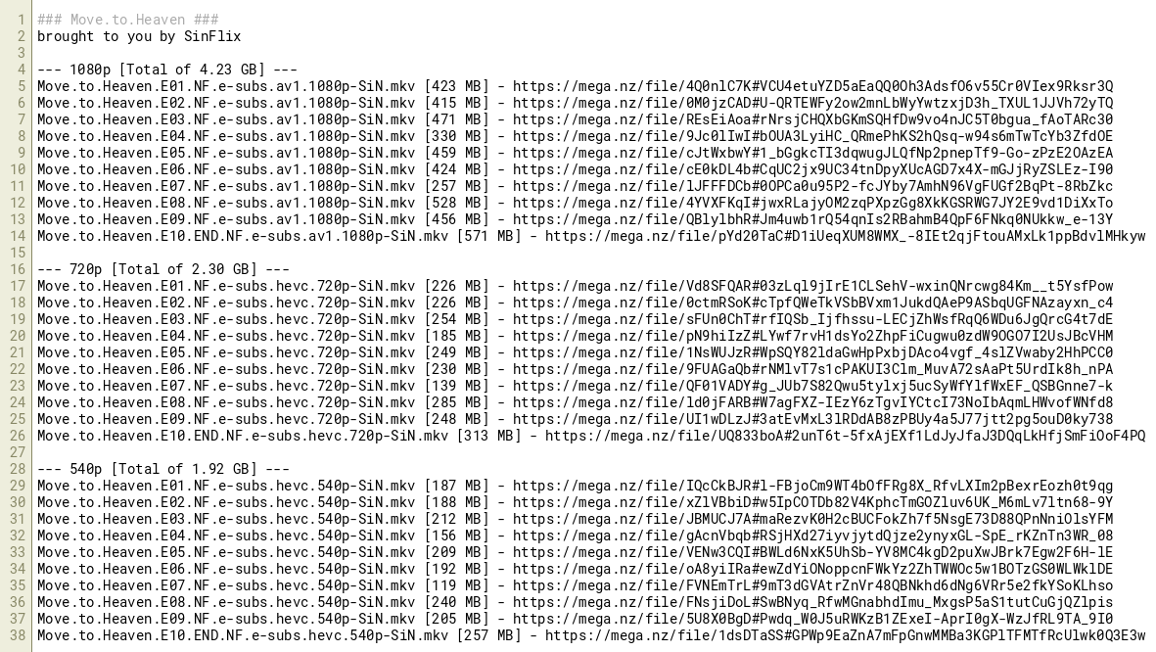
Task: Click the E05 1080p mega.nz link
Action: point(812,153)
